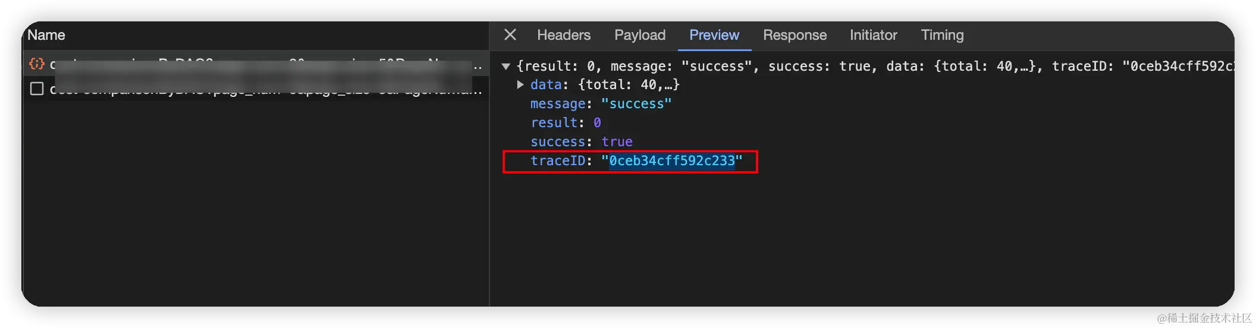Switch to the Payload tab
This screenshot has width=1256, height=328.
(x=639, y=35)
